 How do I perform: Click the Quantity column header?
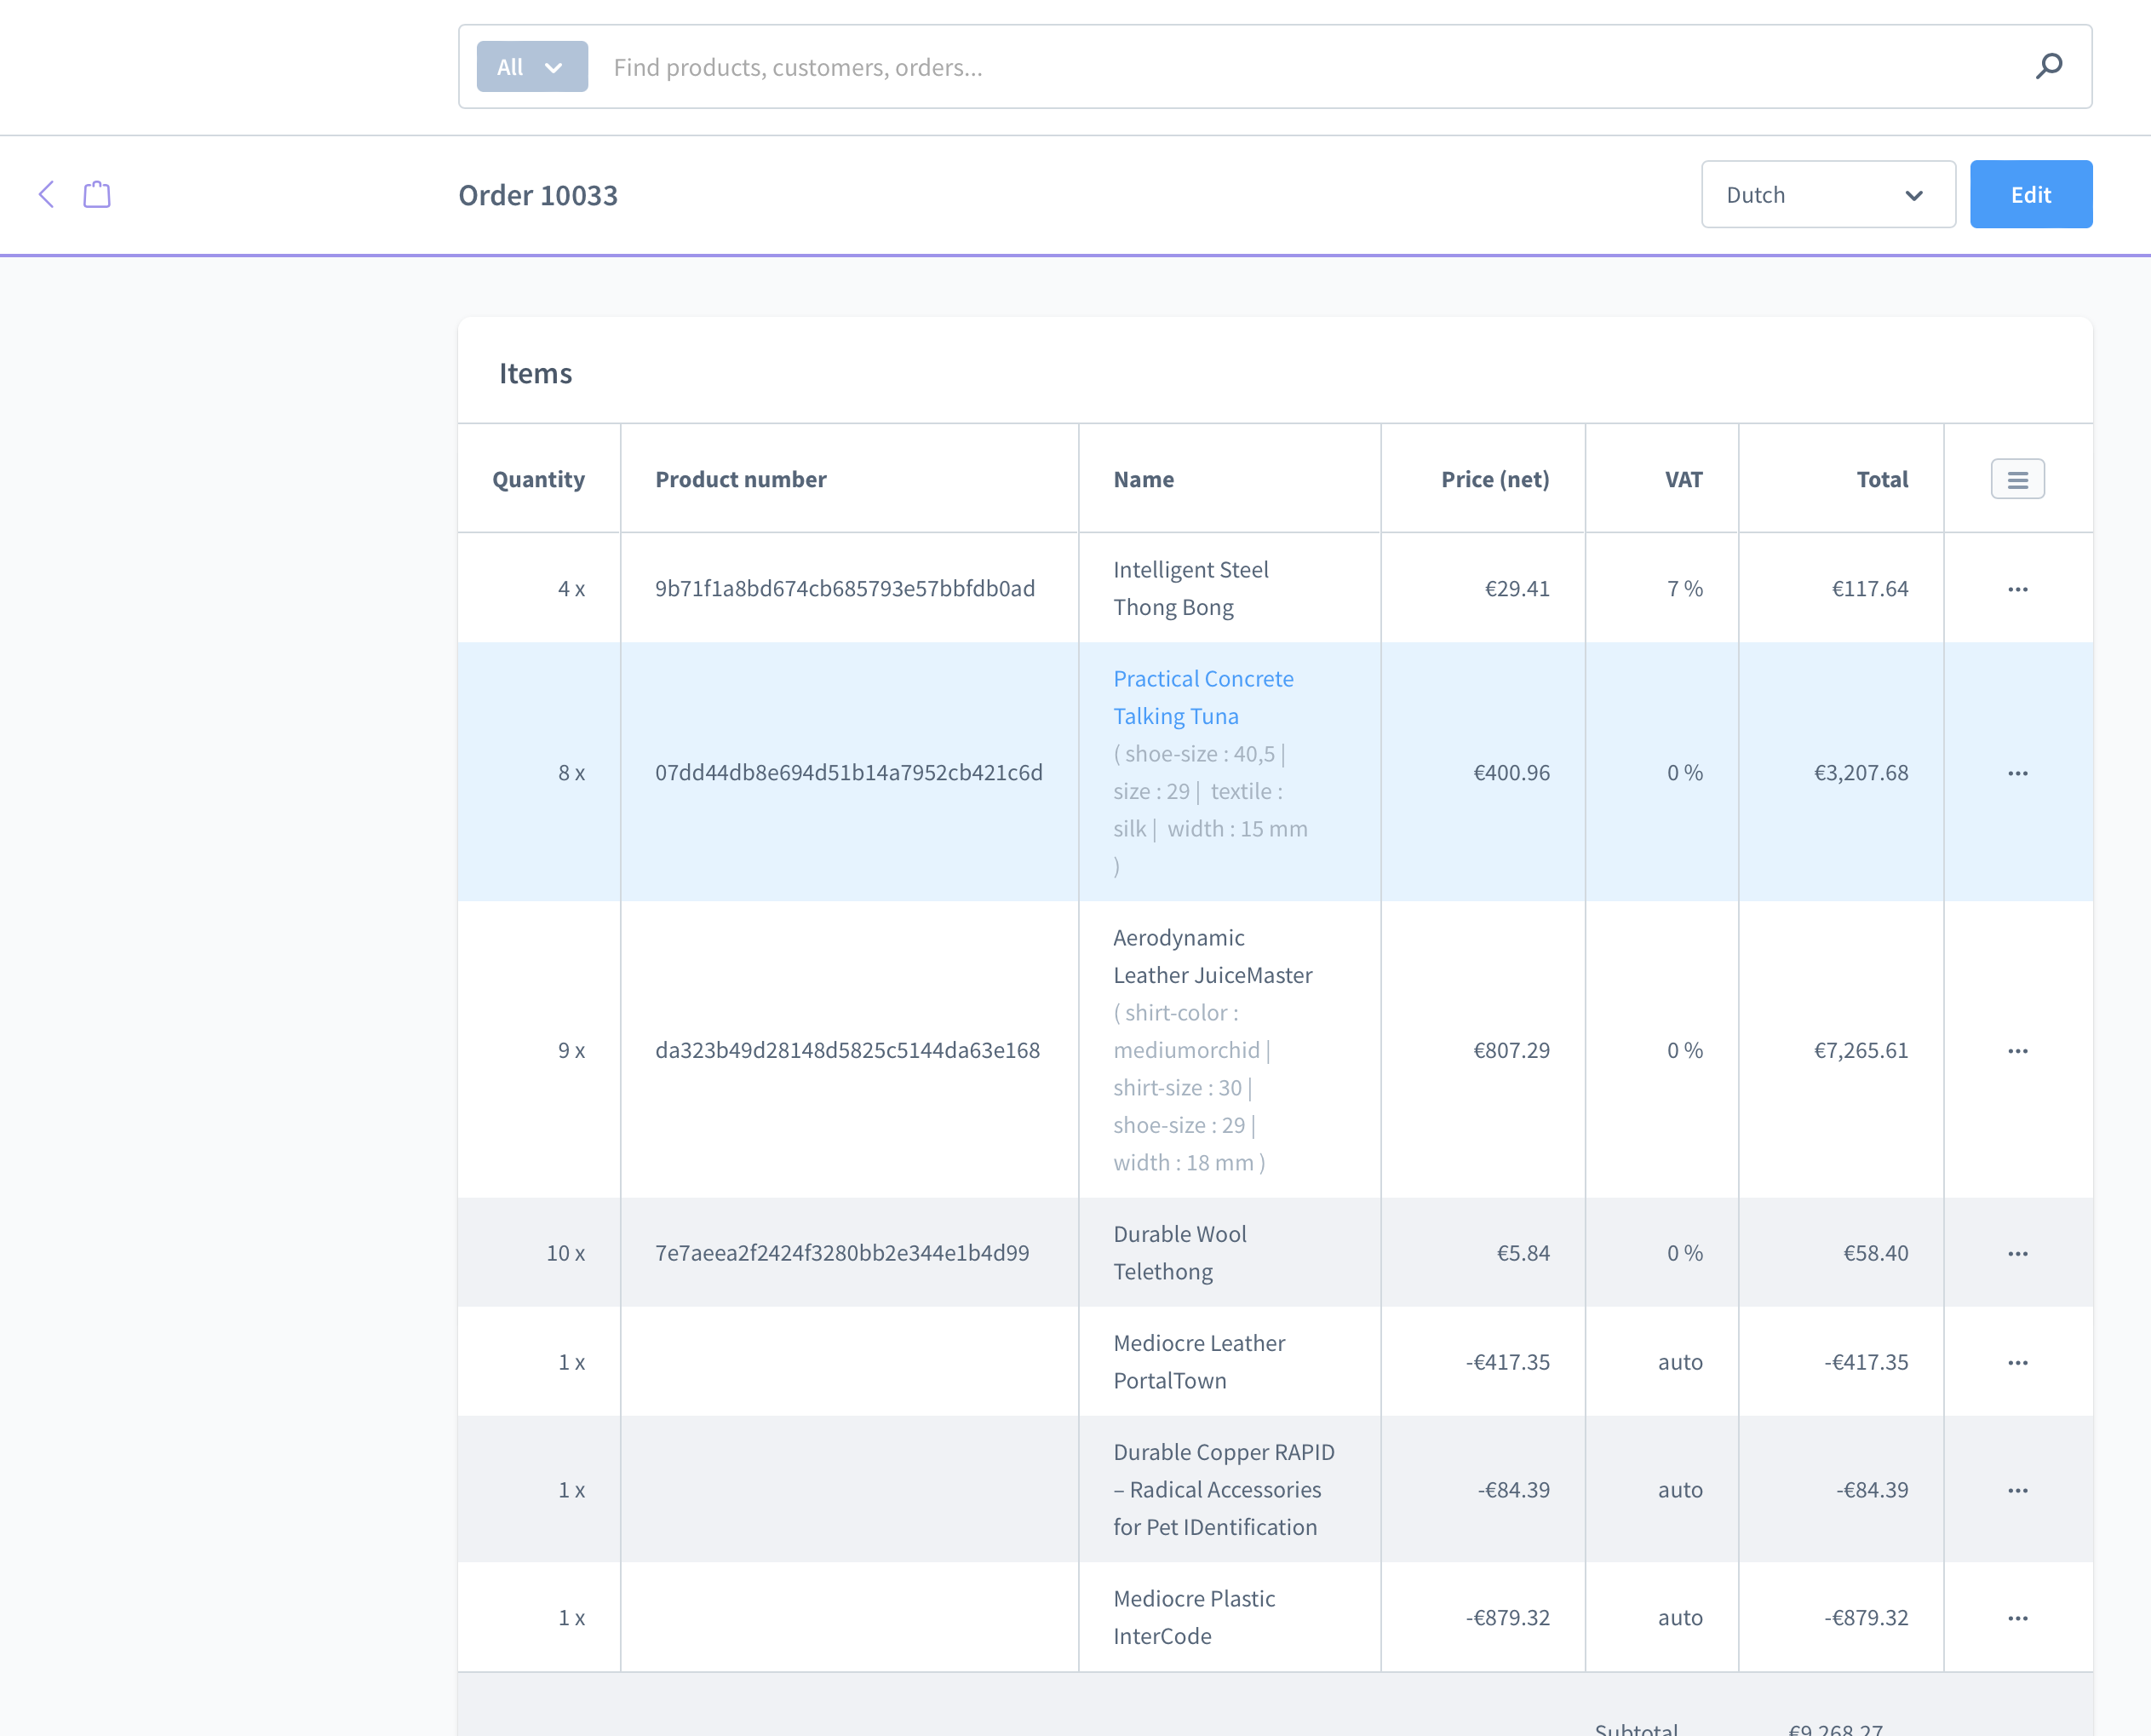(539, 479)
